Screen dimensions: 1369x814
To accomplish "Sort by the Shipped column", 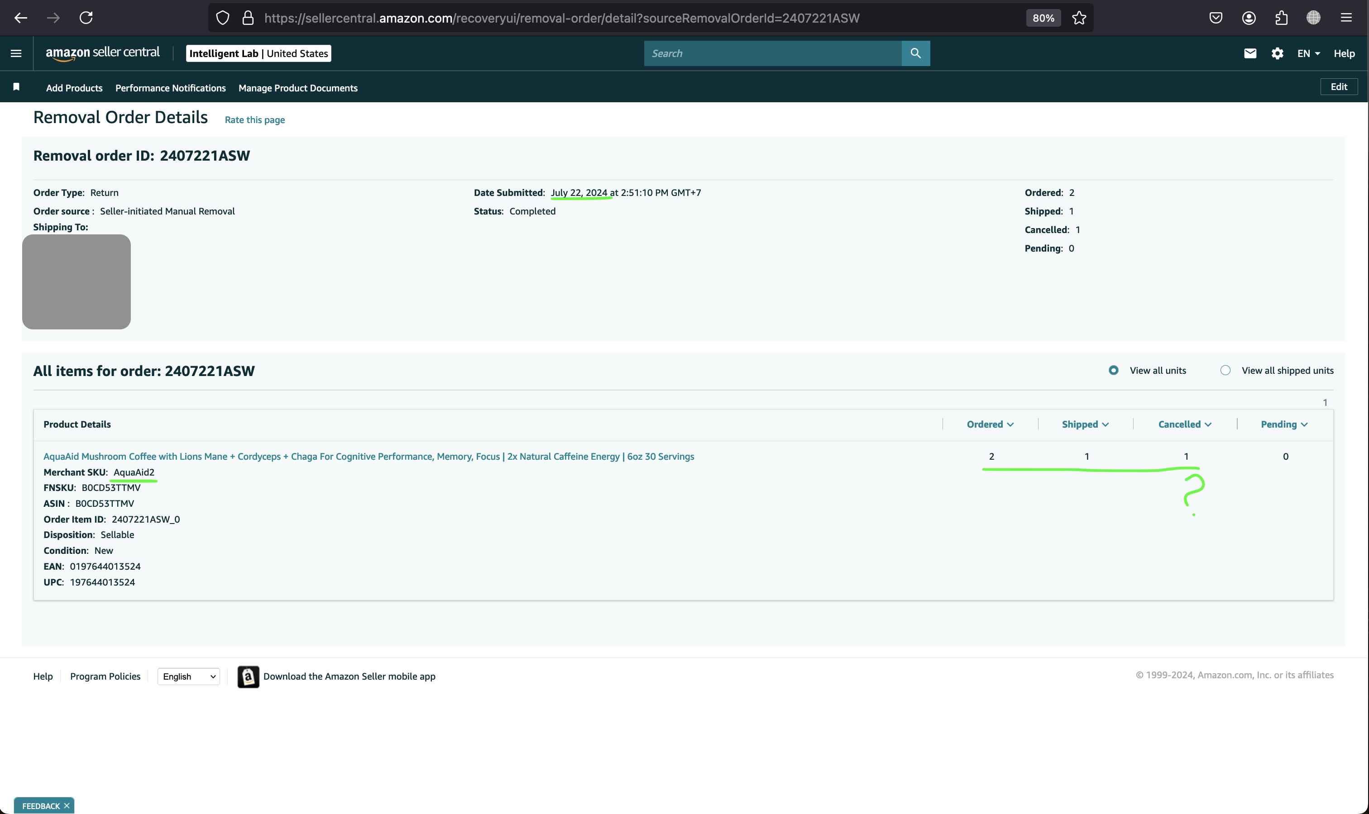I will pyautogui.click(x=1085, y=424).
